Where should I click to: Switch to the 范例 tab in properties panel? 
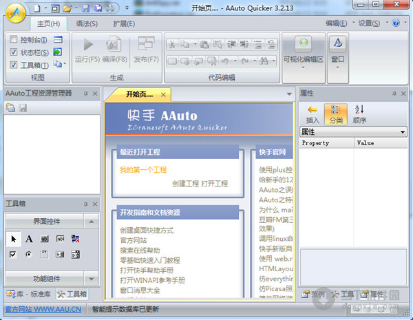[x=313, y=294]
